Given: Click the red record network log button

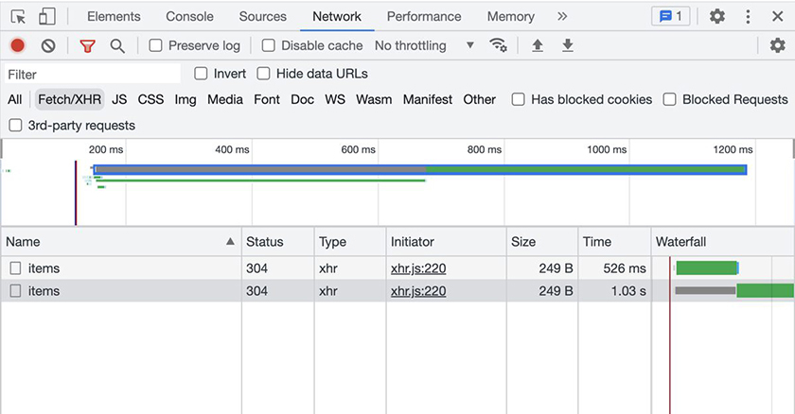Looking at the screenshot, I should (17, 45).
